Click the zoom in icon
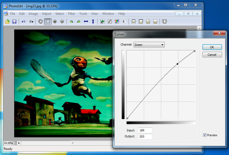 pos(55,22)
